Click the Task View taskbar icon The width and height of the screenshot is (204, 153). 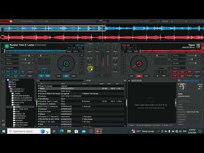[54, 131]
